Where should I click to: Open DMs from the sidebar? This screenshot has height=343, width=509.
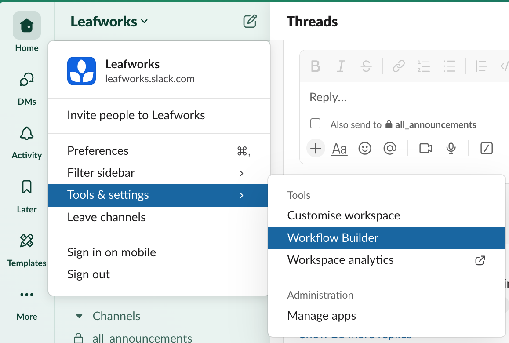[x=27, y=89]
